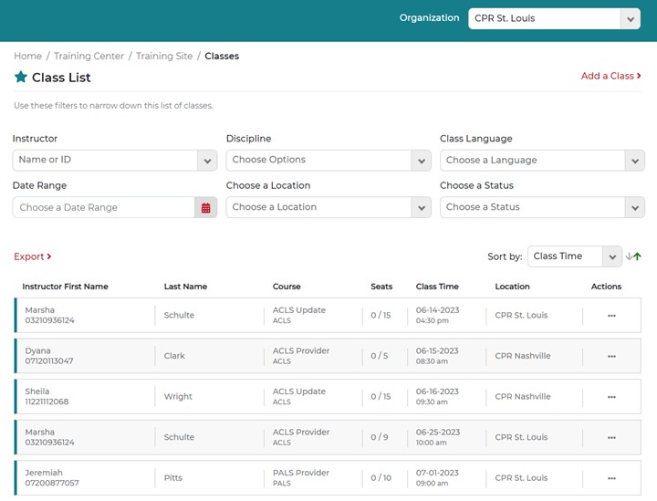Image resolution: width=657 pixels, height=501 pixels.
Task: Click seats value 0 / 10
Action: click(381, 477)
